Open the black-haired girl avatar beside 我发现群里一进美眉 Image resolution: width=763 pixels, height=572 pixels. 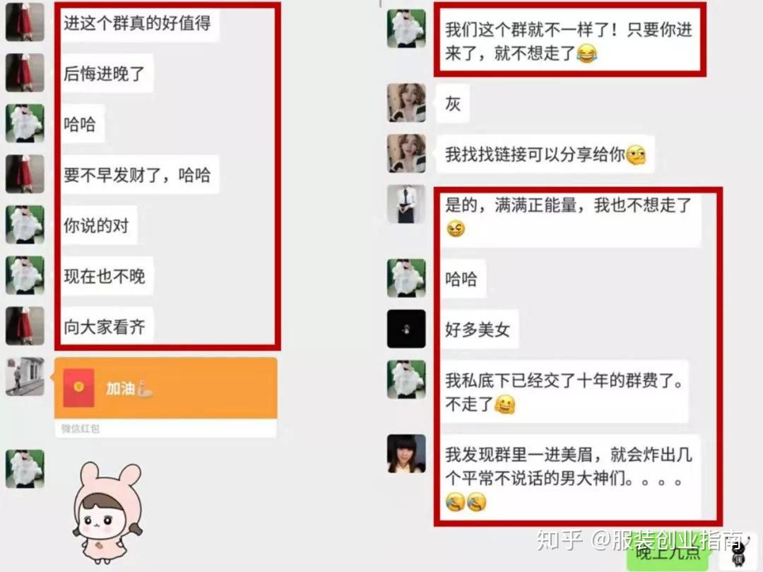click(406, 454)
